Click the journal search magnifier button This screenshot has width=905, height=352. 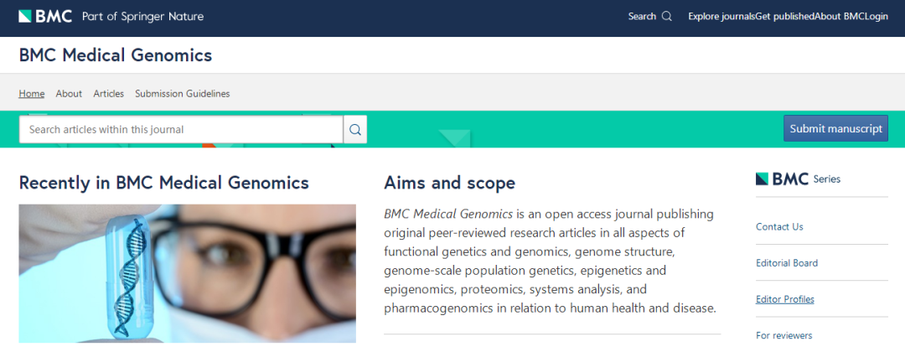pyautogui.click(x=355, y=129)
